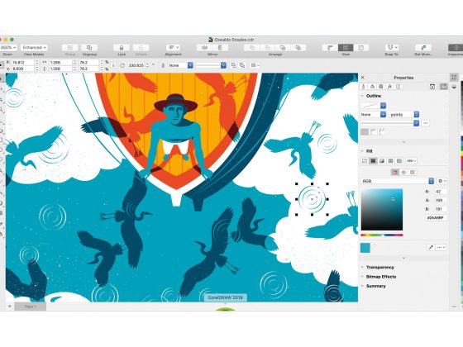Open the fill color options ellipsis button

point(442,247)
